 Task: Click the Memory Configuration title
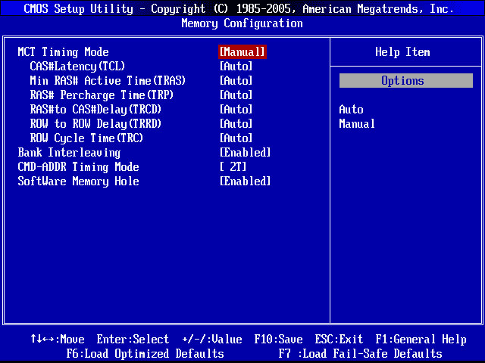[x=242, y=23]
